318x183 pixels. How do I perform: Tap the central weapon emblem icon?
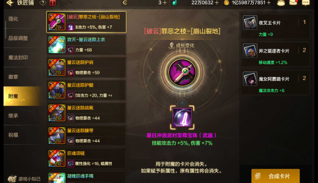[182, 72]
